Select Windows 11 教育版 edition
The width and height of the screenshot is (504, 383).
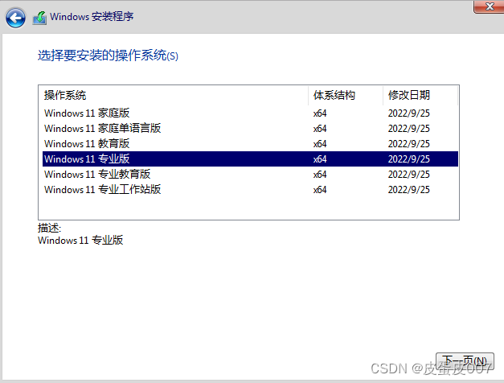[x=250, y=143]
